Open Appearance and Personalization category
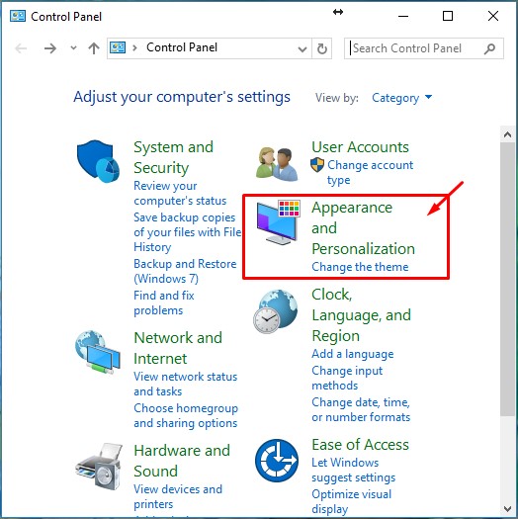The height and width of the screenshot is (519, 518). pyautogui.click(x=363, y=228)
